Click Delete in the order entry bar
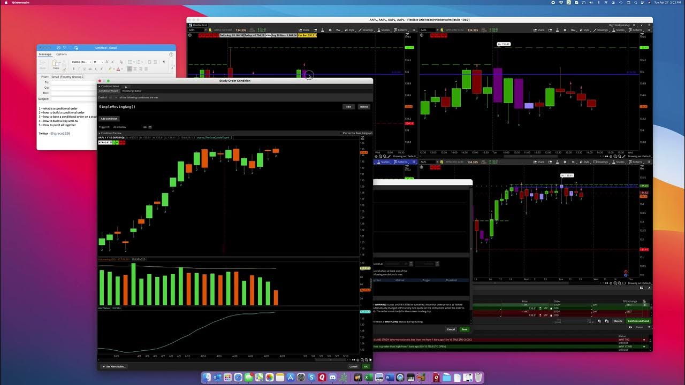The height and width of the screenshot is (385, 685). coord(618,321)
